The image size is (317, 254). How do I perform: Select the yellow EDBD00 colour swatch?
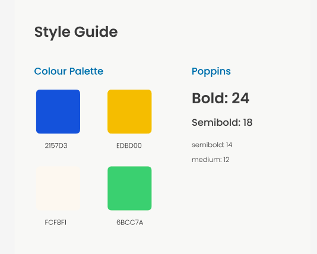(x=129, y=112)
